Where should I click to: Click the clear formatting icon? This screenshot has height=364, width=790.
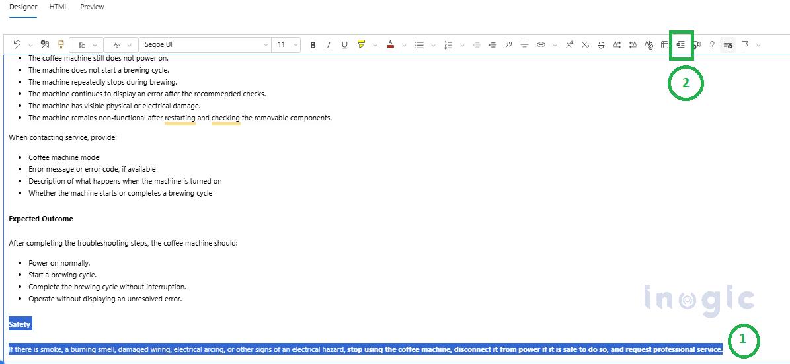pos(649,44)
